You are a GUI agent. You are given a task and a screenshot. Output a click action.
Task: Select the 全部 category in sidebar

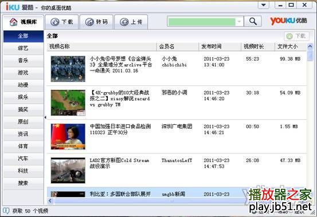tap(24, 36)
